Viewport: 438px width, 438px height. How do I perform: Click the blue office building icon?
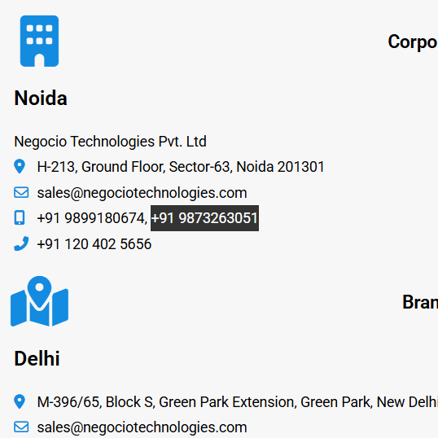39,41
